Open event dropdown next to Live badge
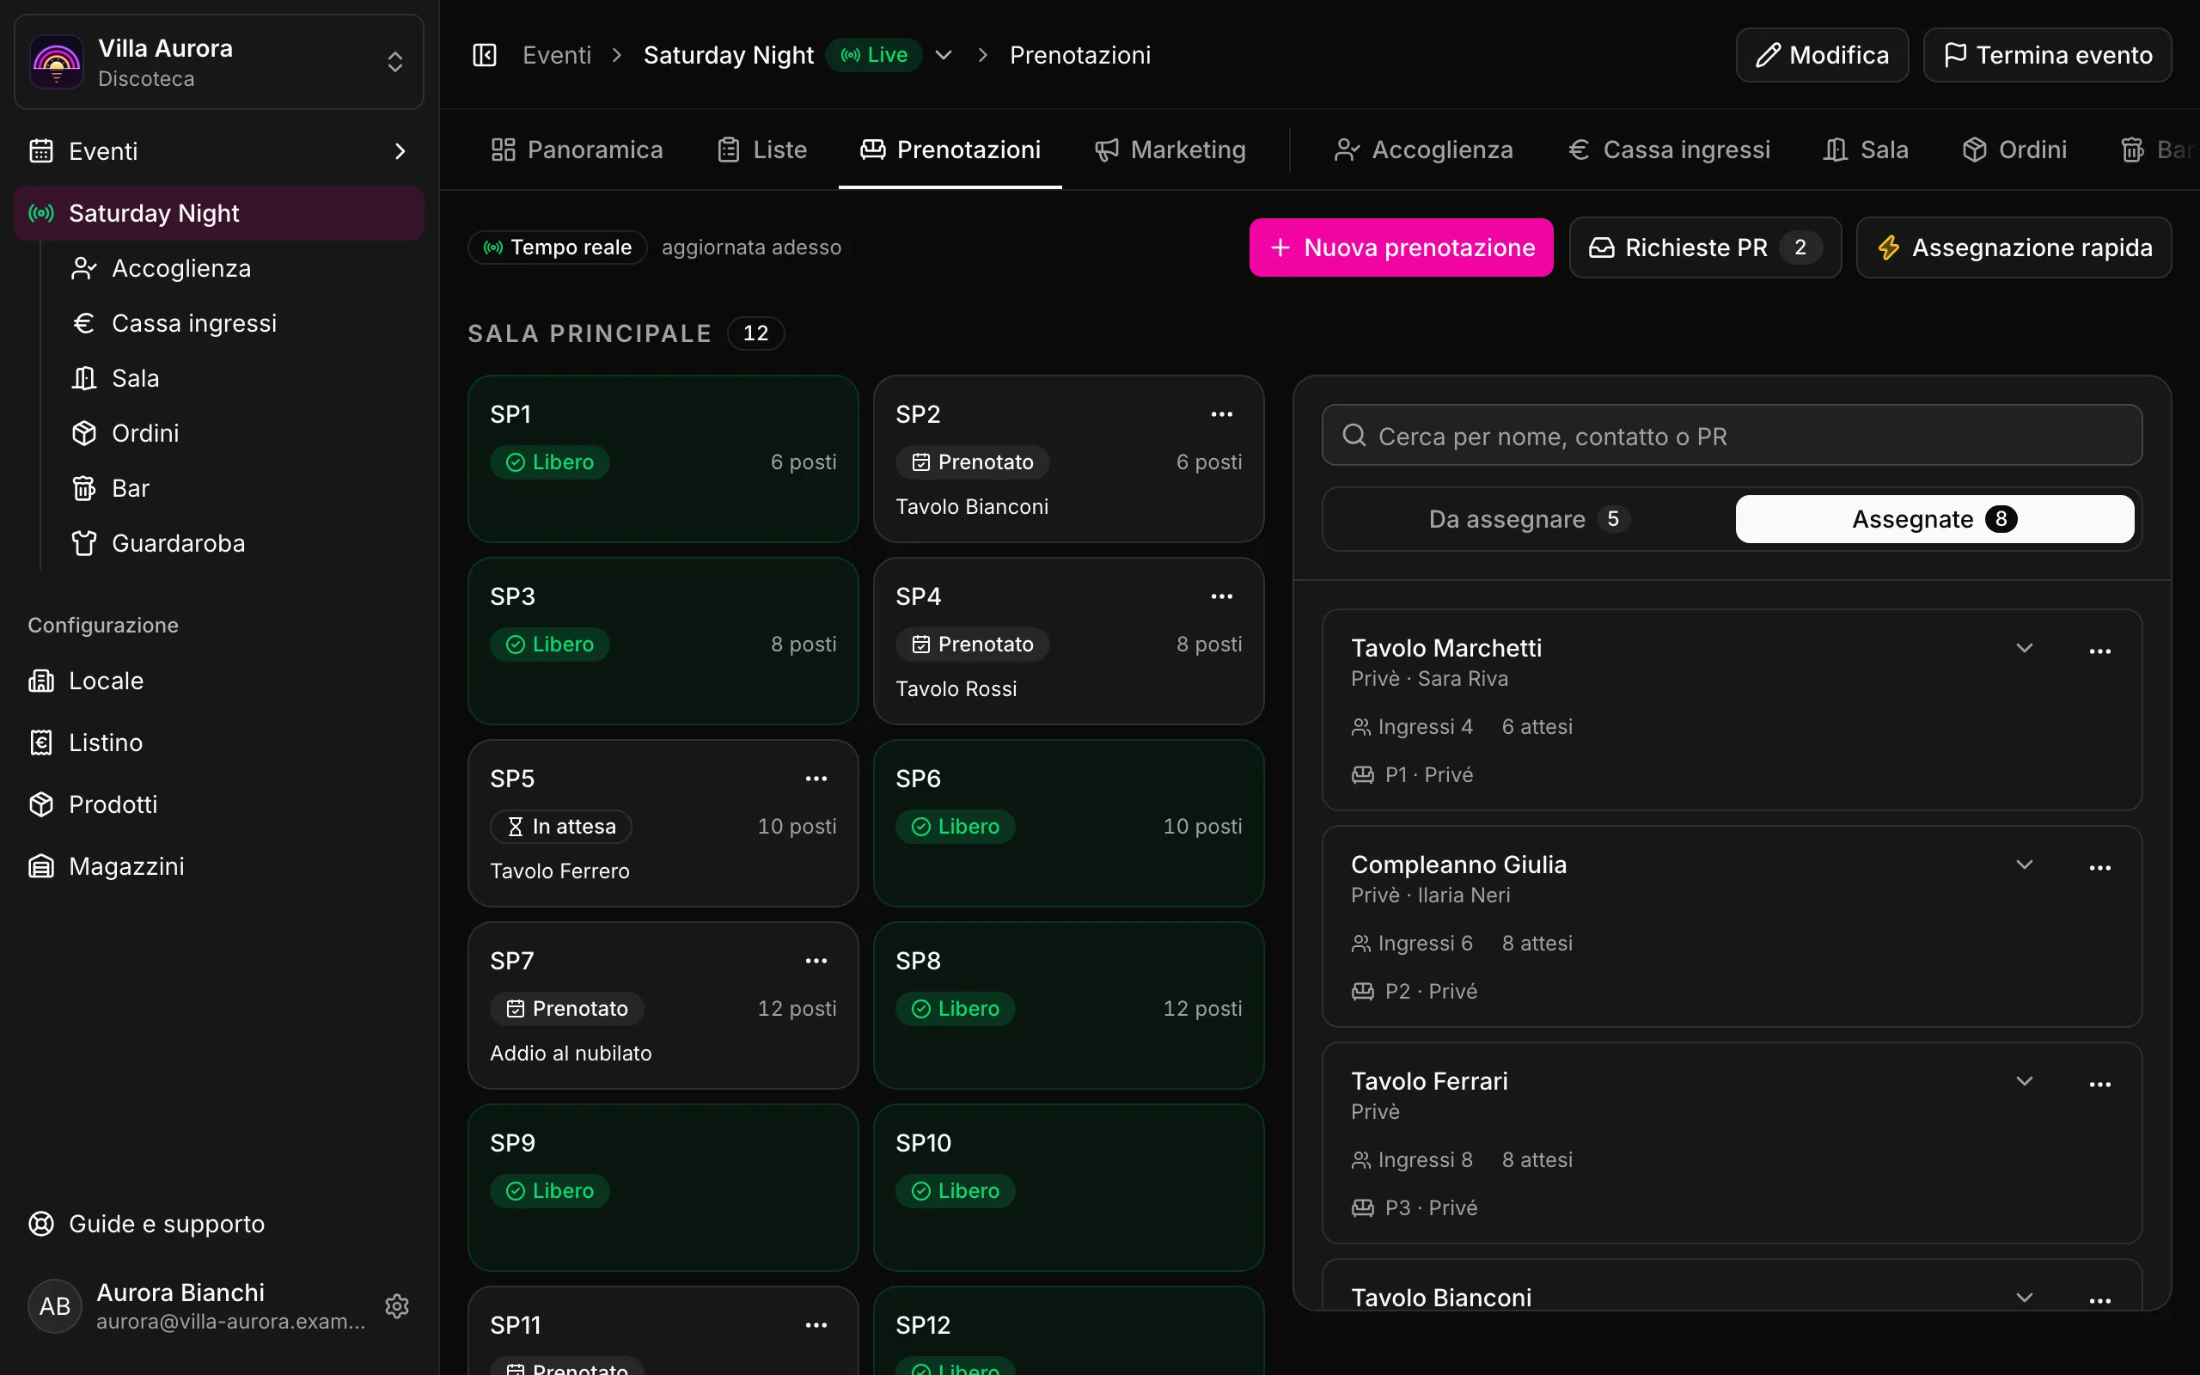Image resolution: width=2200 pixels, height=1375 pixels. point(944,54)
